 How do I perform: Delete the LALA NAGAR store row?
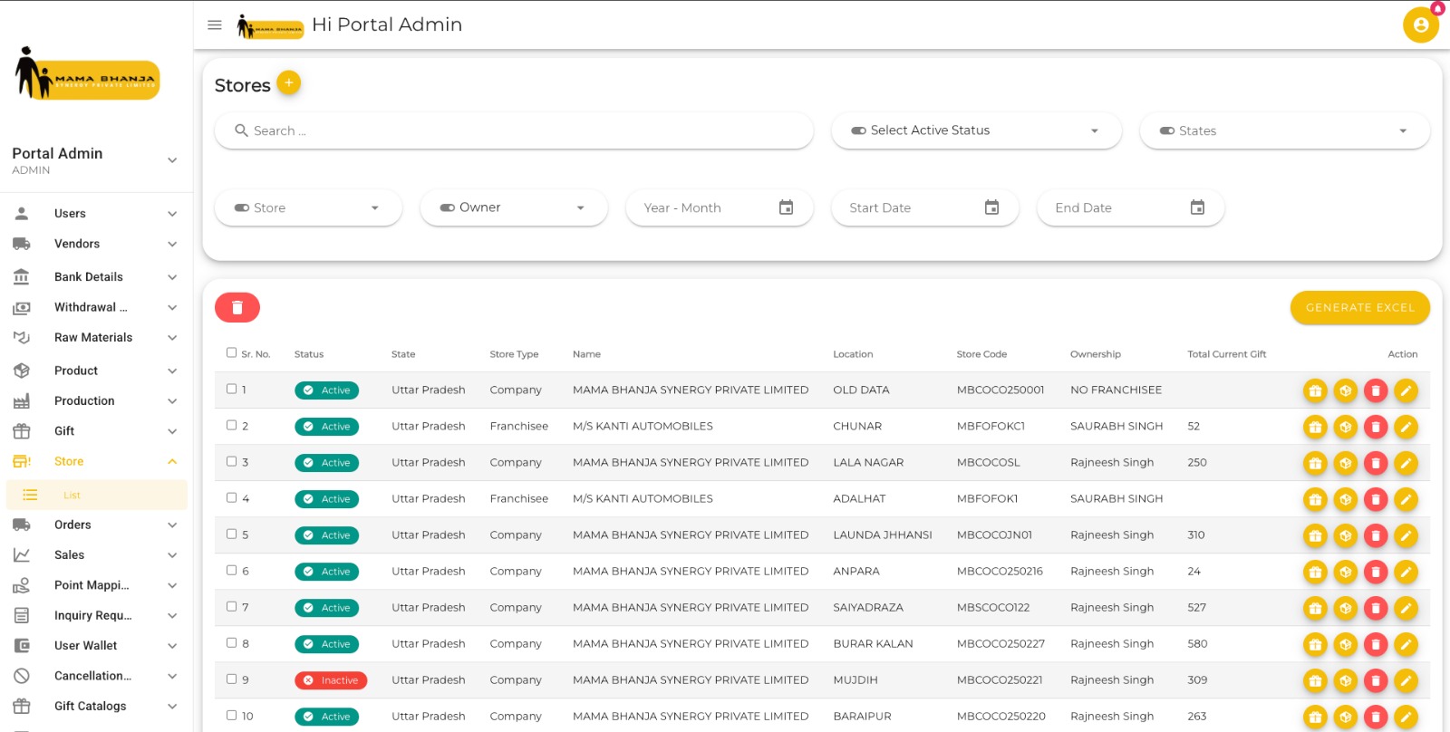[x=1376, y=463]
